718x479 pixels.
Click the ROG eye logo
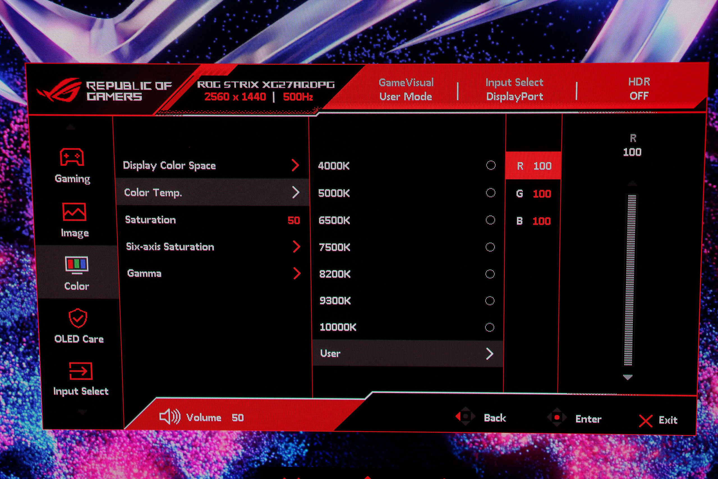(x=60, y=90)
